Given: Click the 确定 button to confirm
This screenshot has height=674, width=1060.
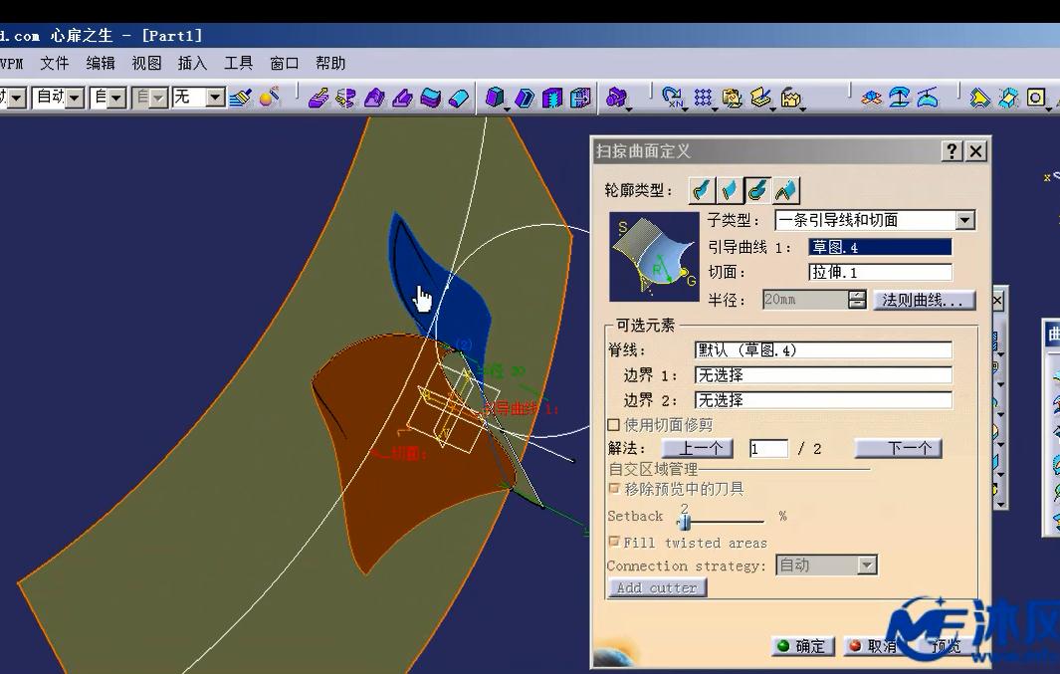Looking at the screenshot, I should click(802, 645).
